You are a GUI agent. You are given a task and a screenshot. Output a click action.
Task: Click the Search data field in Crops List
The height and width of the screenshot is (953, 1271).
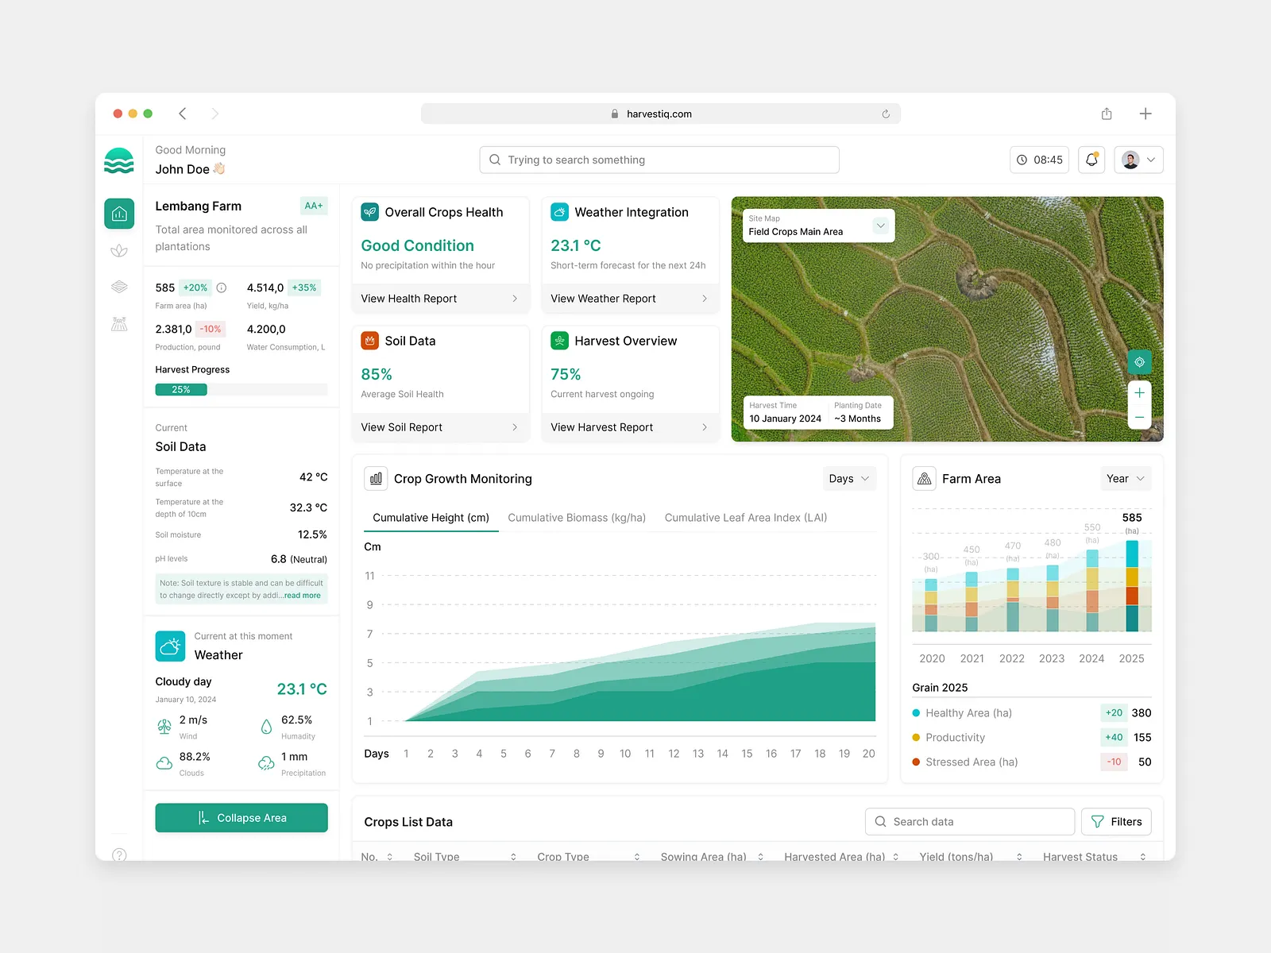(969, 821)
